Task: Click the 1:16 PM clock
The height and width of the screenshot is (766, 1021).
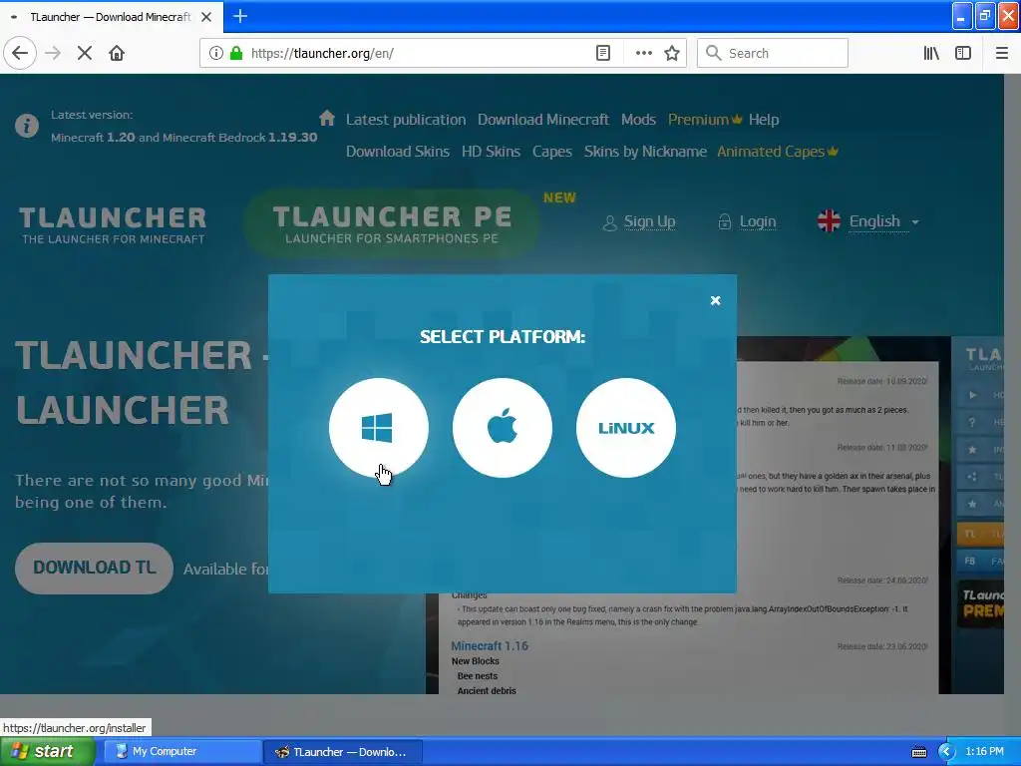Action: [984, 752]
